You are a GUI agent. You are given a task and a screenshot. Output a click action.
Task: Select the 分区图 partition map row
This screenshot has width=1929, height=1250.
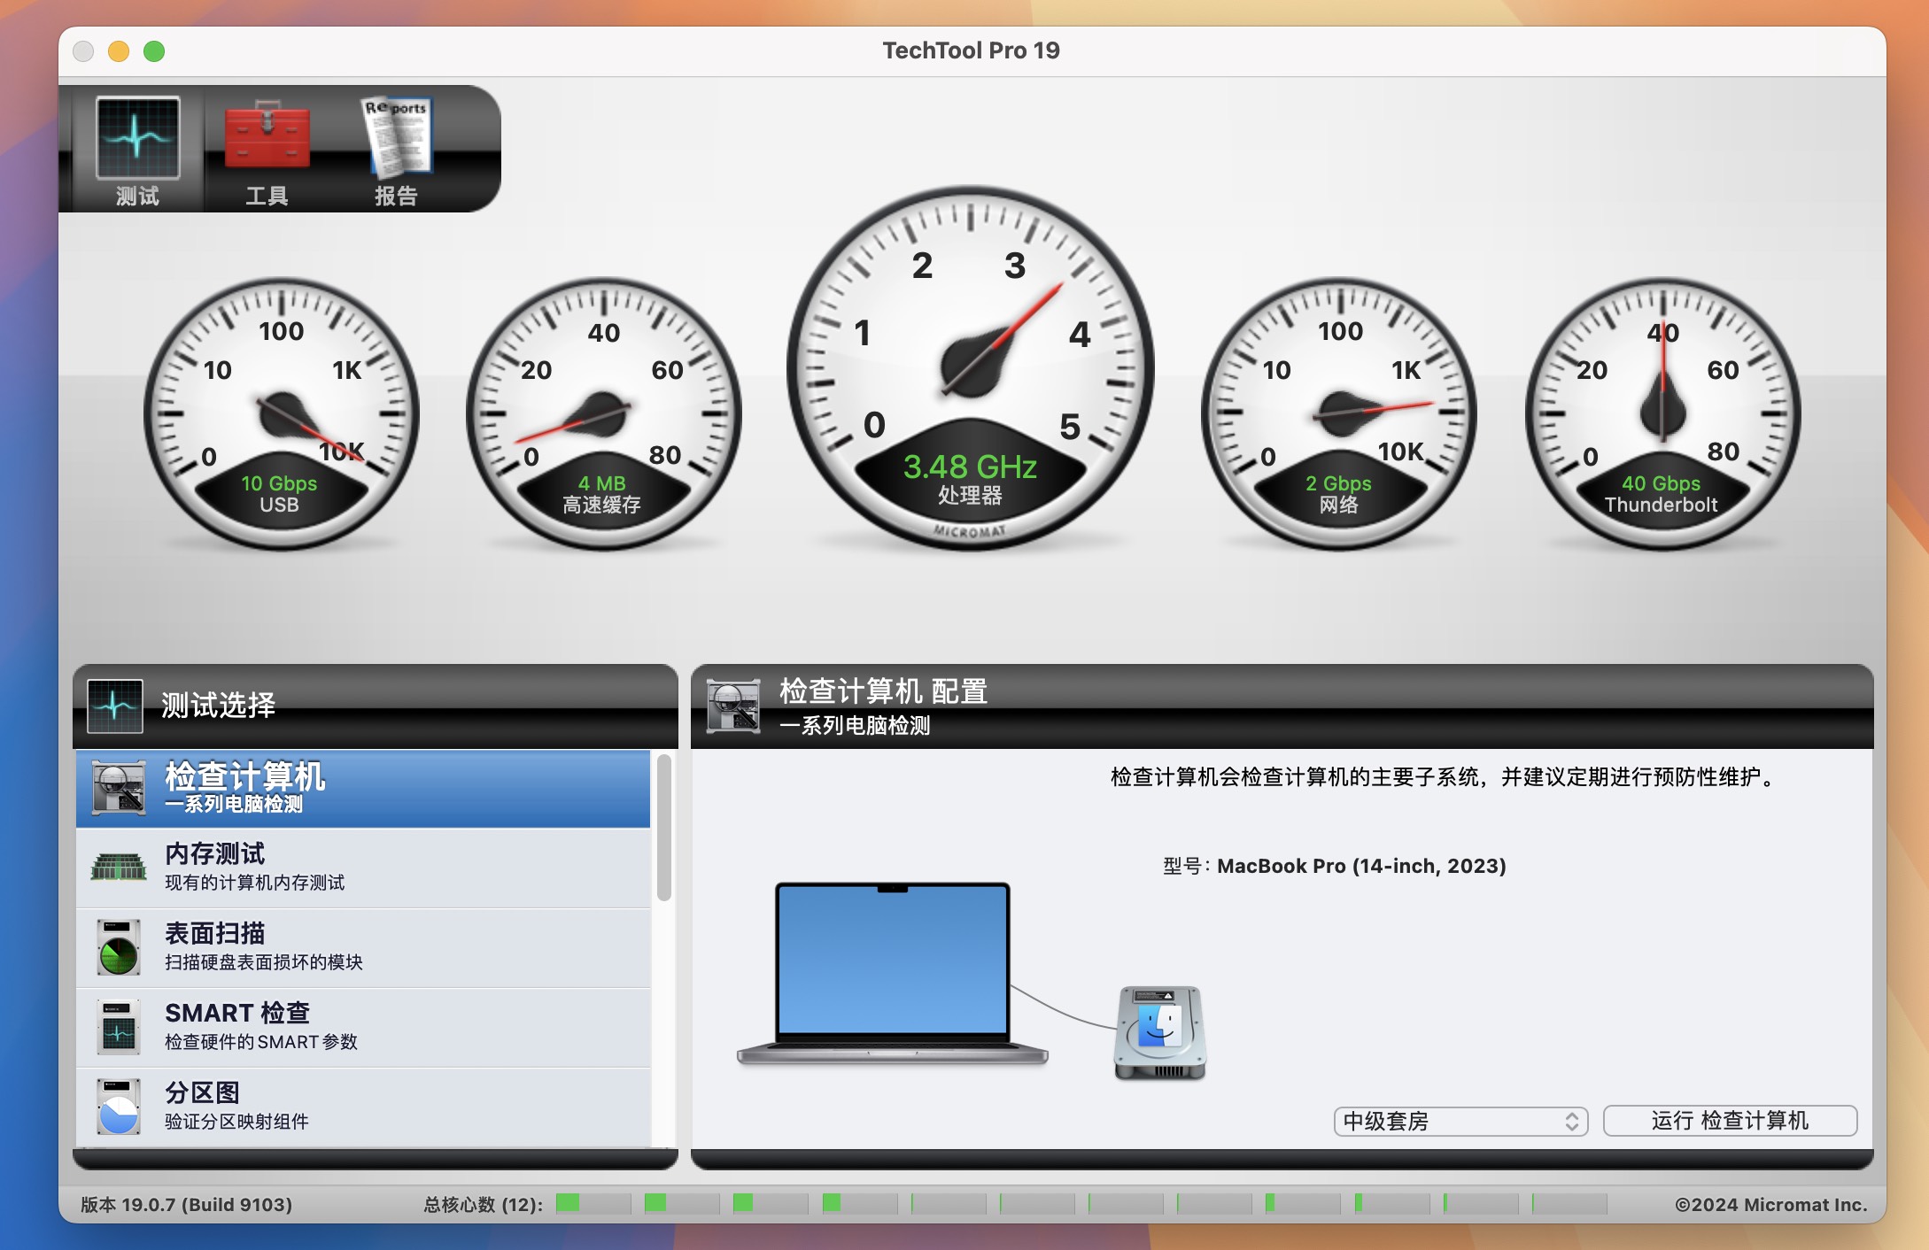pos(363,1107)
